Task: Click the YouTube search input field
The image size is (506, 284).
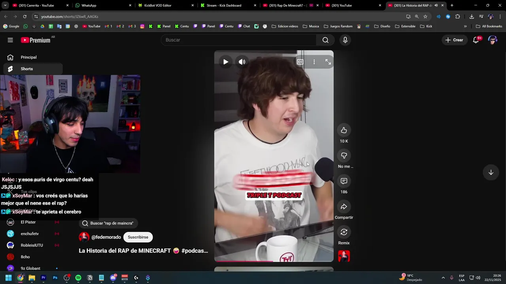Action: (x=239, y=40)
